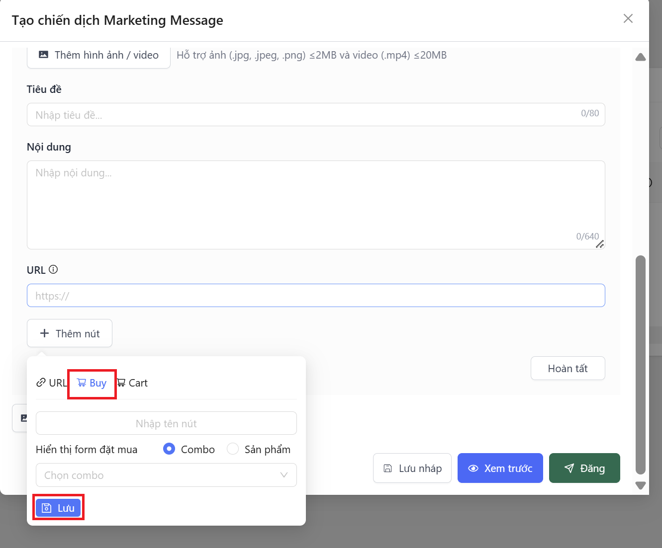Click the paper plane icon on Đăng
Image resolution: width=662 pixels, height=548 pixels.
point(569,469)
